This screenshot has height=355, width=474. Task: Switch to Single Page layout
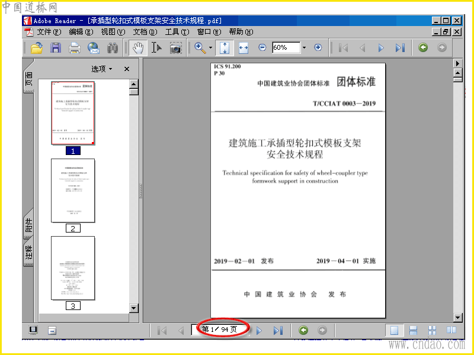point(394,330)
